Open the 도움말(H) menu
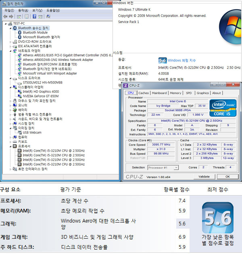 tap(53, 10)
